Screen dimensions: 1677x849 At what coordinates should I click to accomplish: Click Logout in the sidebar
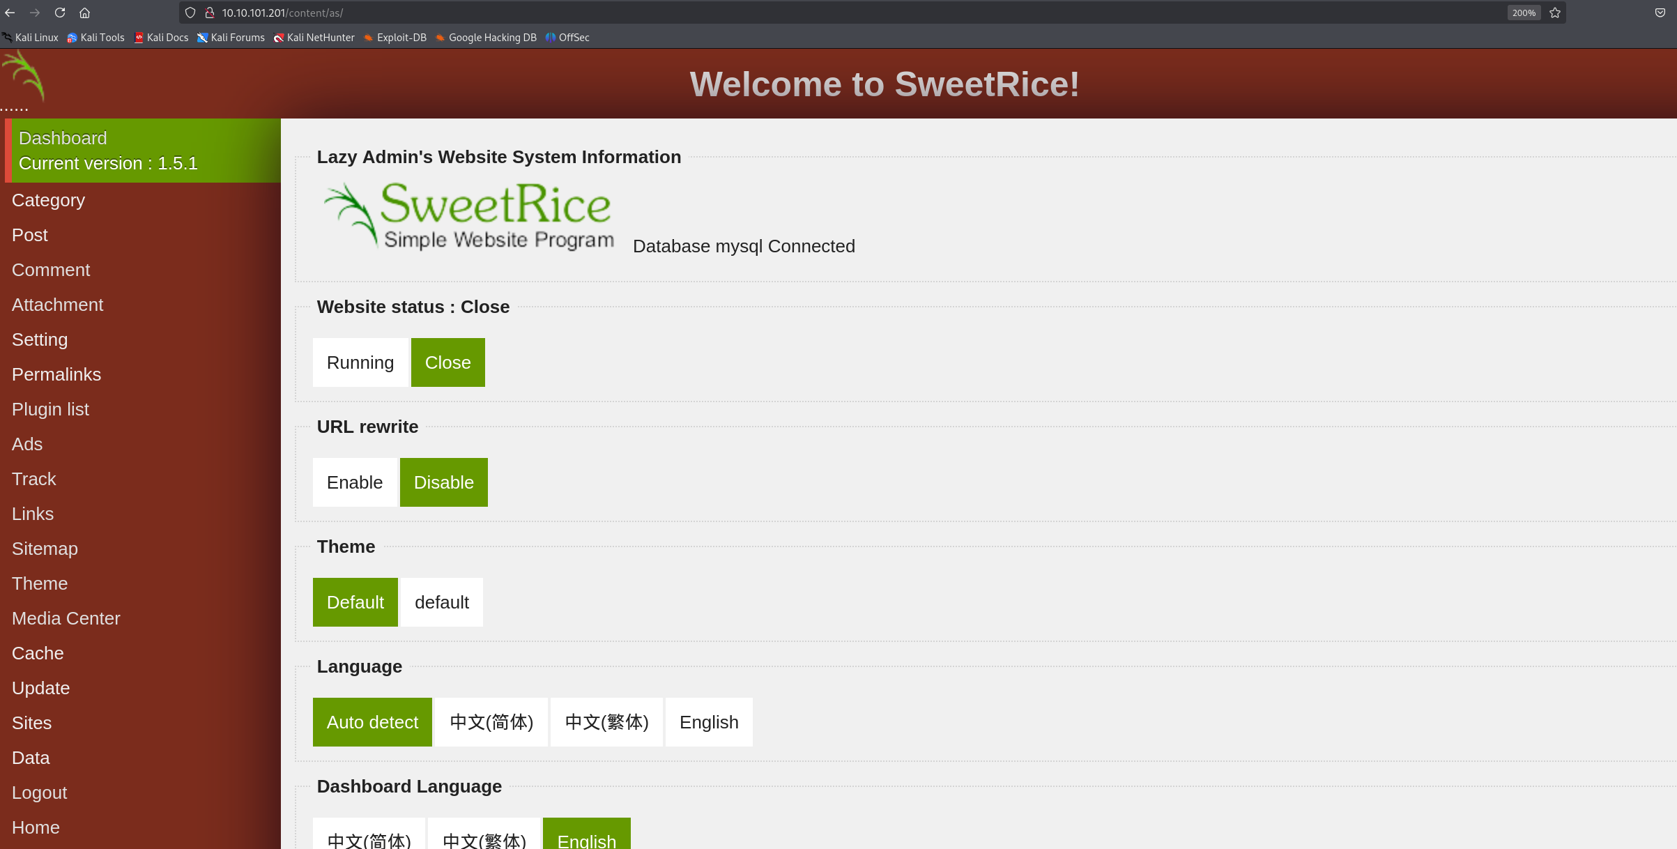tap(39, 793)
